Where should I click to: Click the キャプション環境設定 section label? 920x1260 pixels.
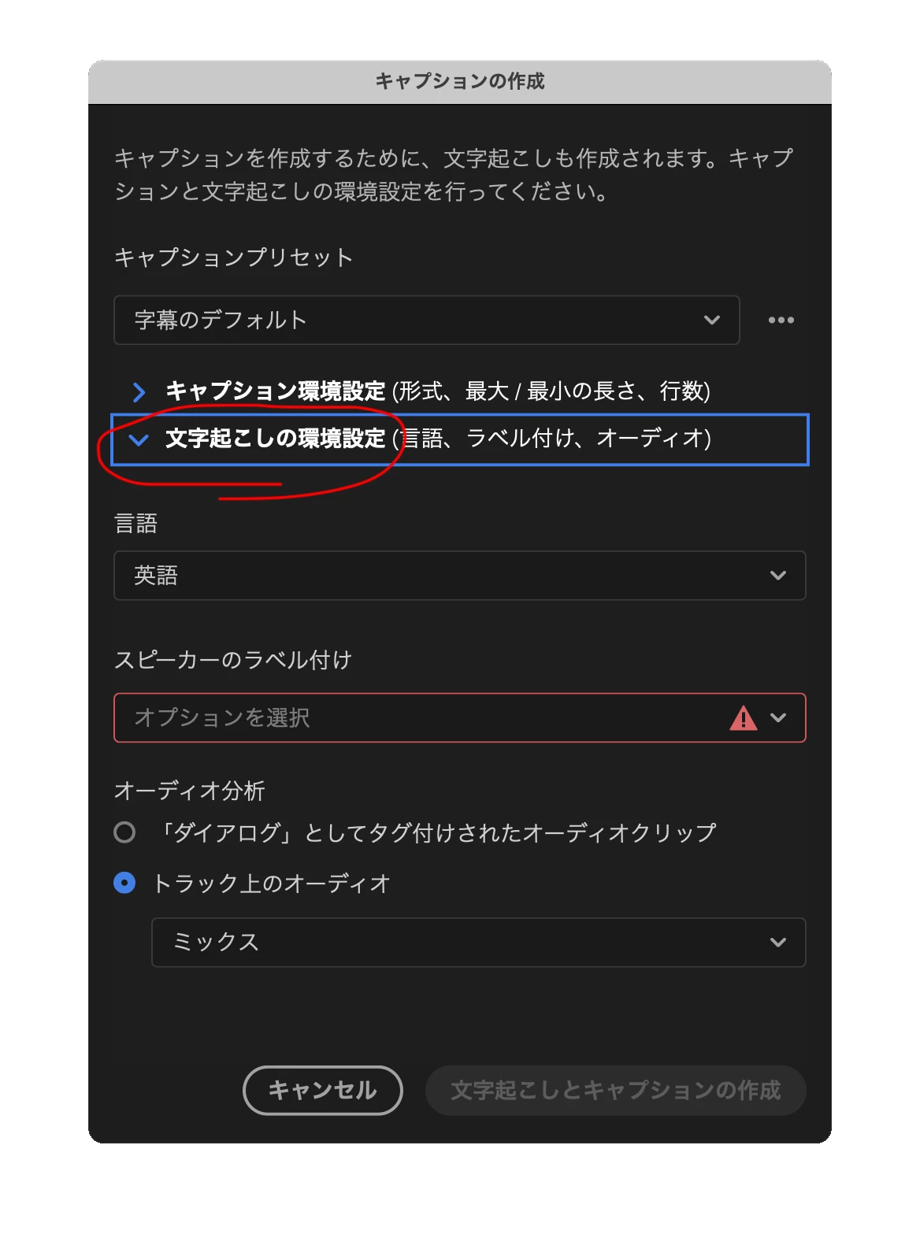276,391
